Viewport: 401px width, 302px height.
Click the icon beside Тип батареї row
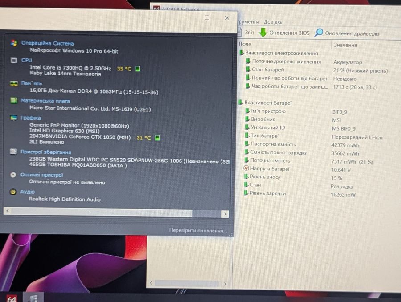(247, 136)
